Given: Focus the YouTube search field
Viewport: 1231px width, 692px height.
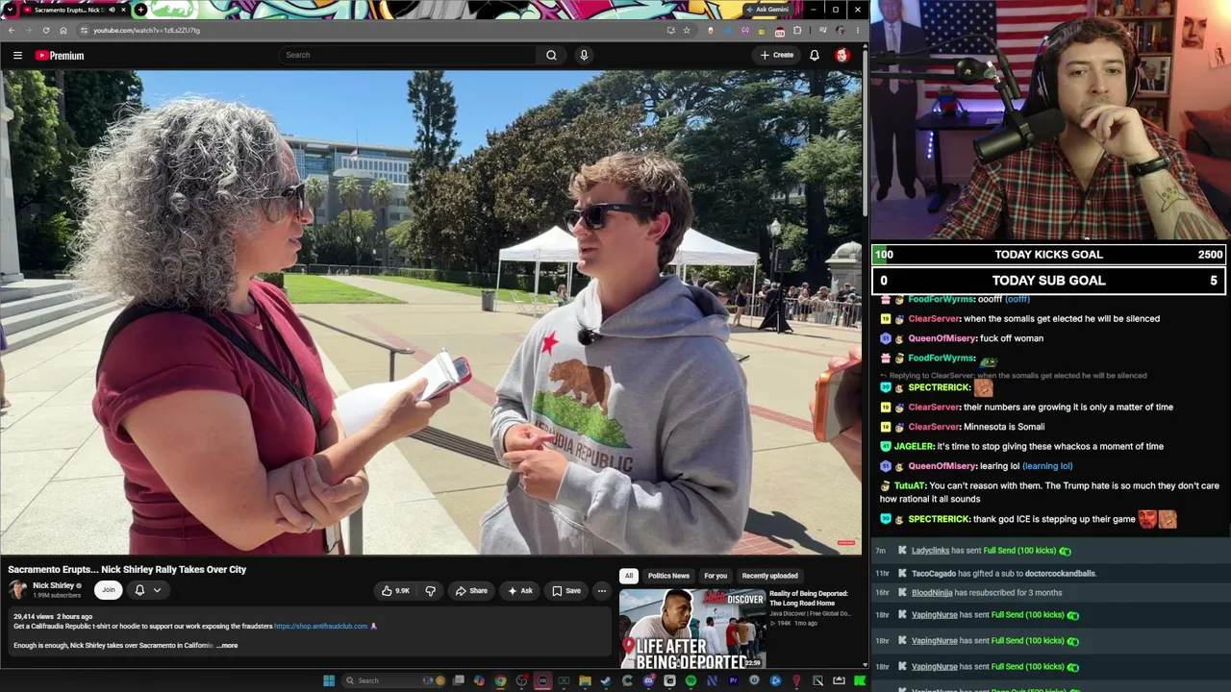Looking at the screenshot, I should (x=409, y=55).
